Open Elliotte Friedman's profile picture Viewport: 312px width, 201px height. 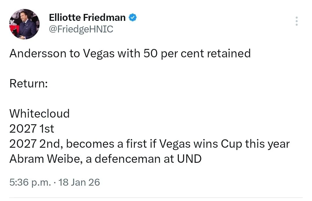point(24,24)
